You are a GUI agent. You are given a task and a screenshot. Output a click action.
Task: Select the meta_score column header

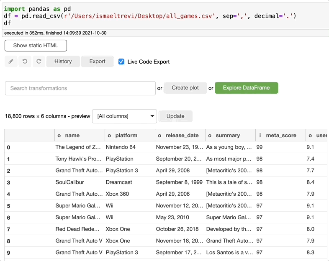pyautogui.click(x=280, y=136)
